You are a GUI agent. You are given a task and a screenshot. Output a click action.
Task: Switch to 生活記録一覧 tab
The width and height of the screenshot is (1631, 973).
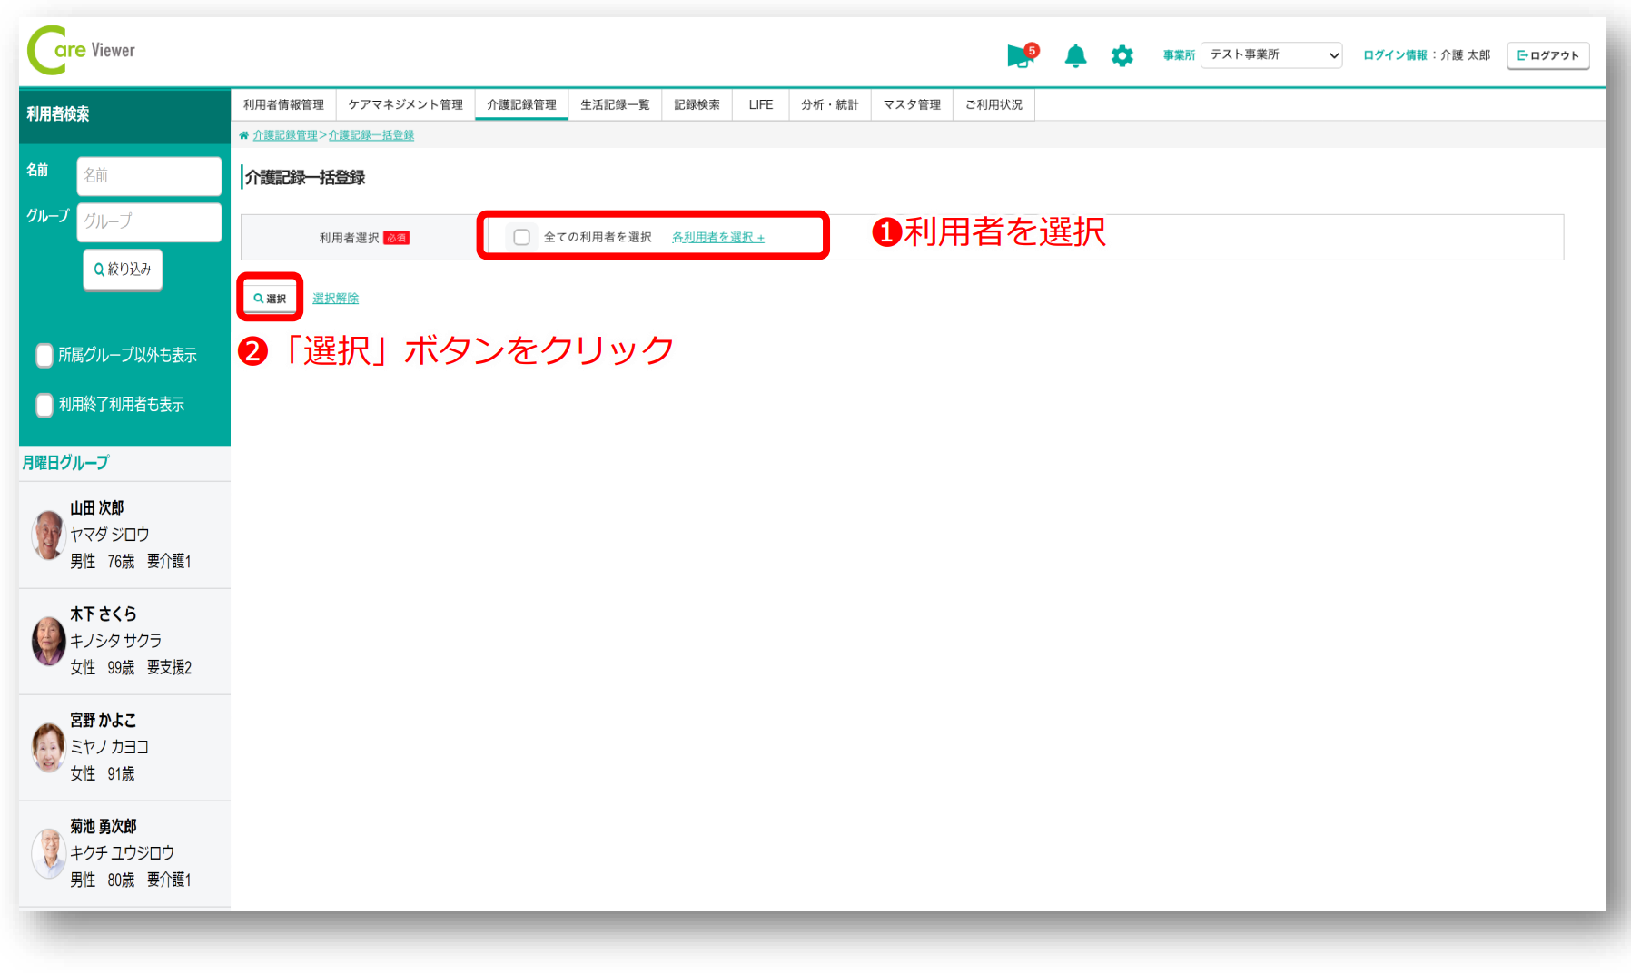[615, 104]
